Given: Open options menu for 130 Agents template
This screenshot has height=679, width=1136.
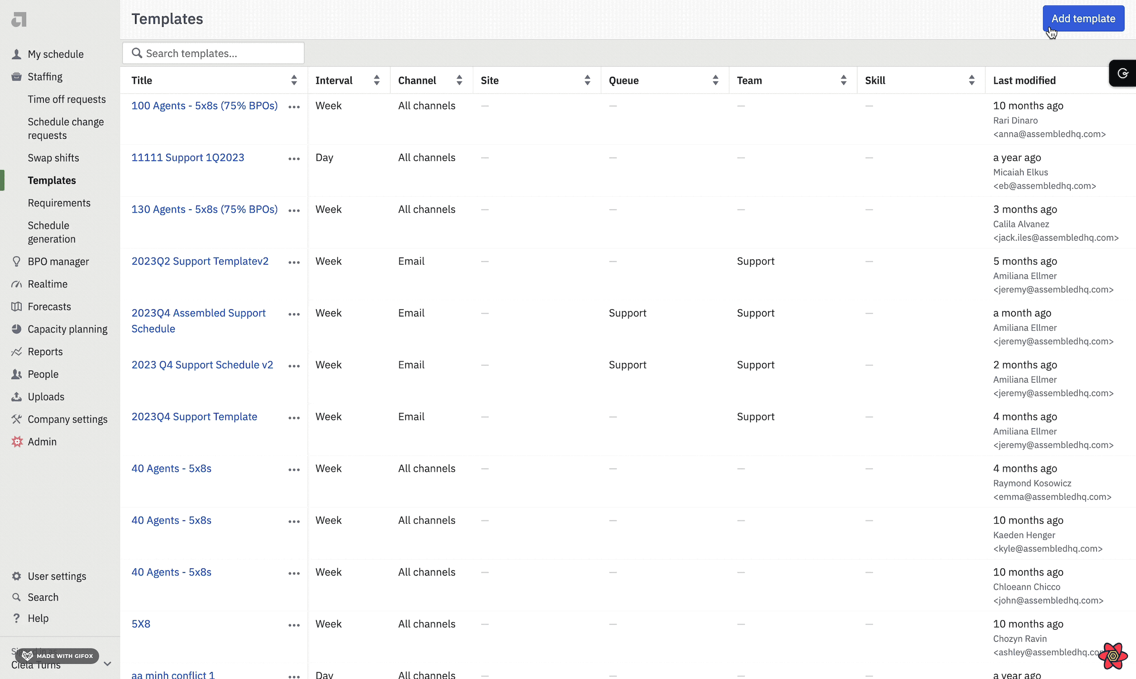Looking at the screenshot, I should (294, 211).
